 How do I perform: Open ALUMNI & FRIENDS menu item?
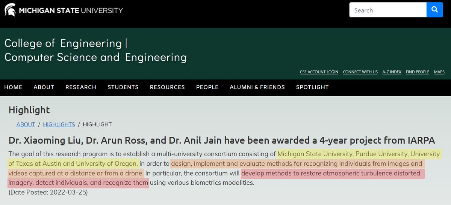257,87
